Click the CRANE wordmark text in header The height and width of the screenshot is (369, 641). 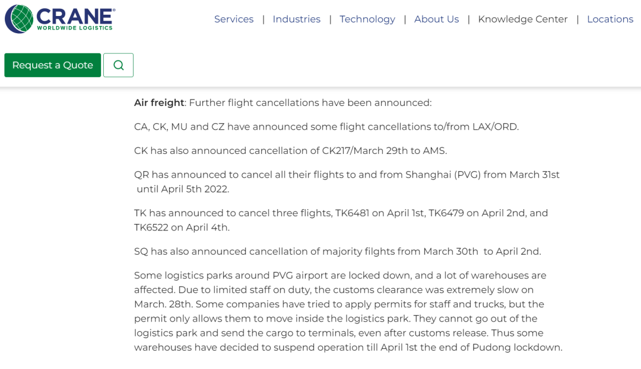(x=75, y=15)
